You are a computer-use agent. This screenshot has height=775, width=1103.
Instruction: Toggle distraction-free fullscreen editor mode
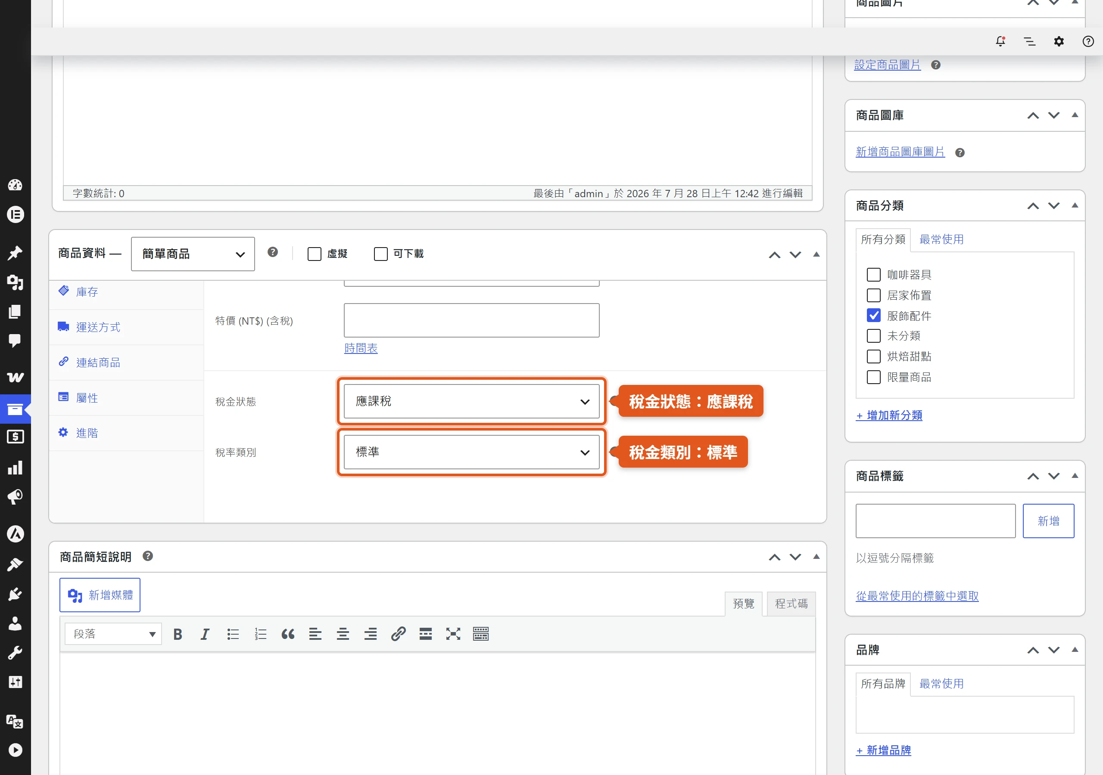click(x=453, y=634)
